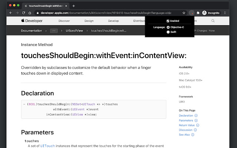Go back with the browser back arrow

[11, 13]
